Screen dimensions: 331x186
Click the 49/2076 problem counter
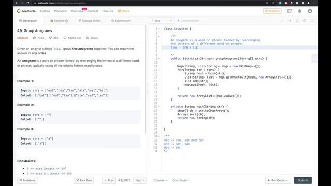[124, 180]
